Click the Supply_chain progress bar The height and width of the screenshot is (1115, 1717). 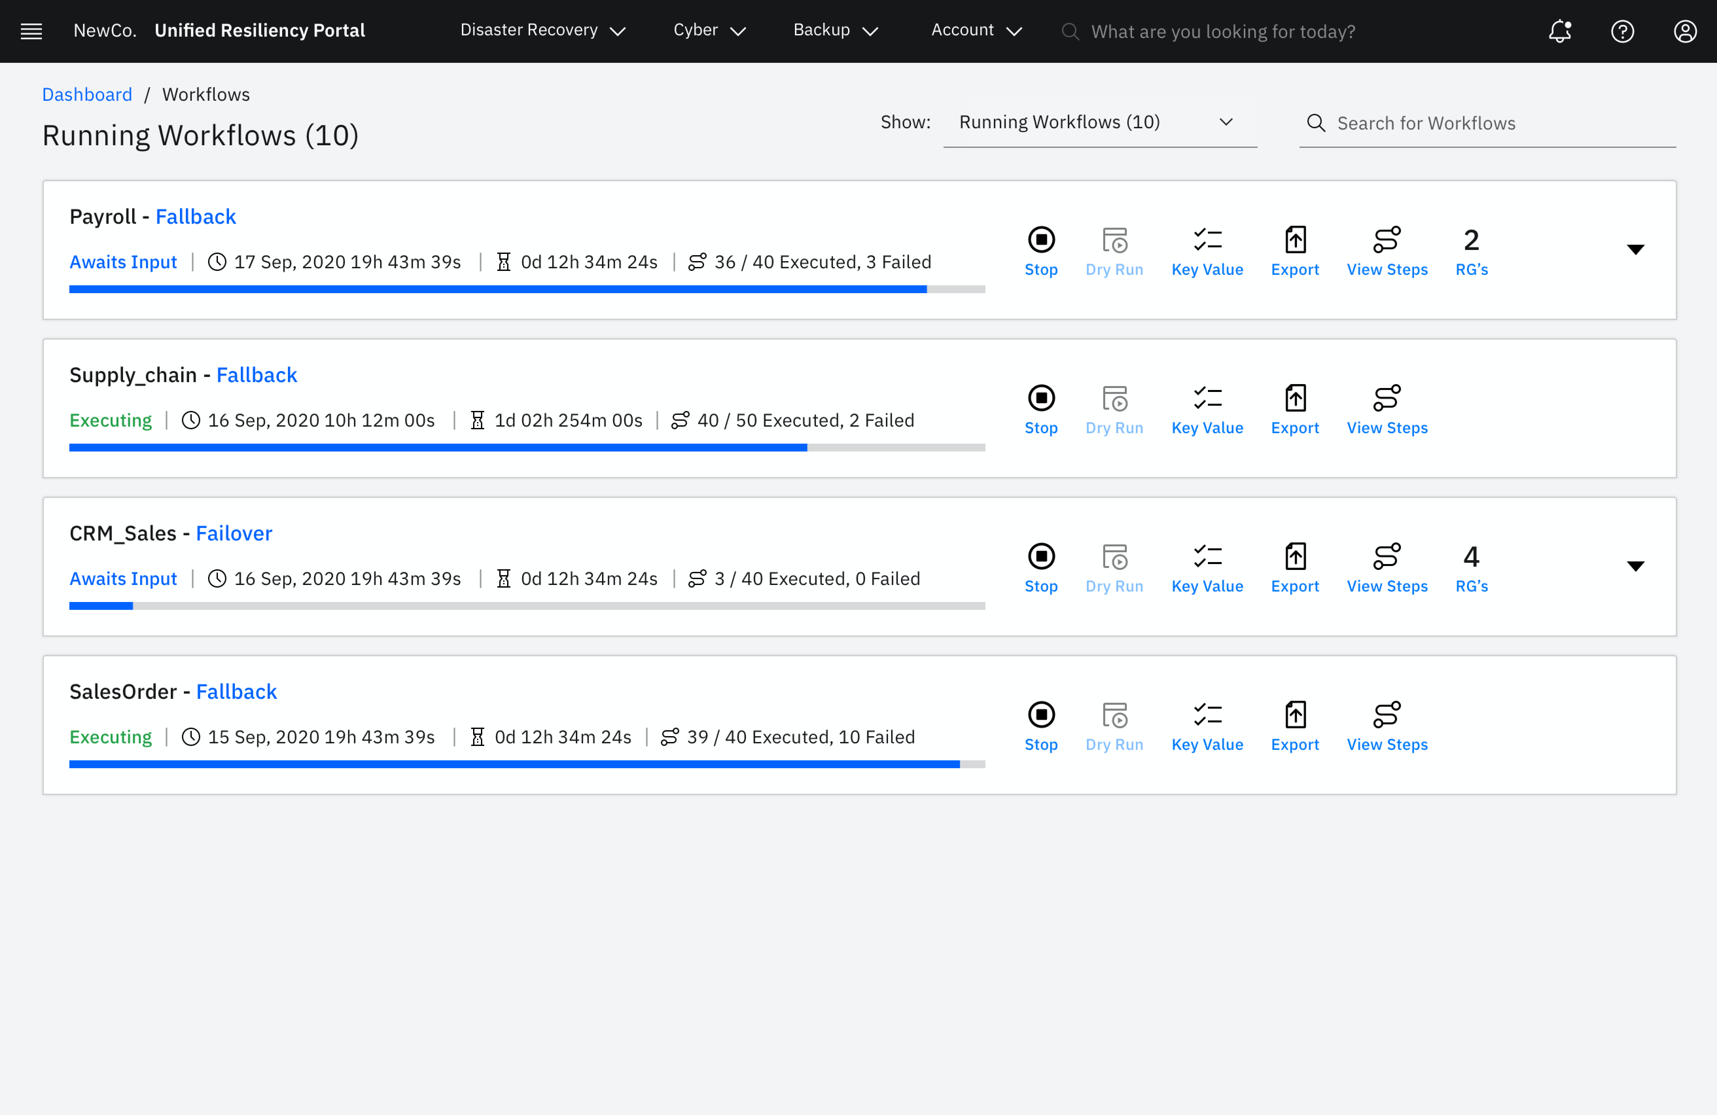(x=527, y=448)
